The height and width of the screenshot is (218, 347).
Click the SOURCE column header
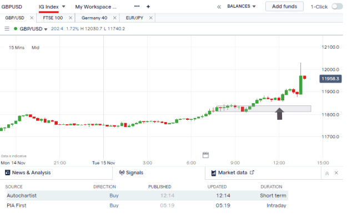coord(14,187)
